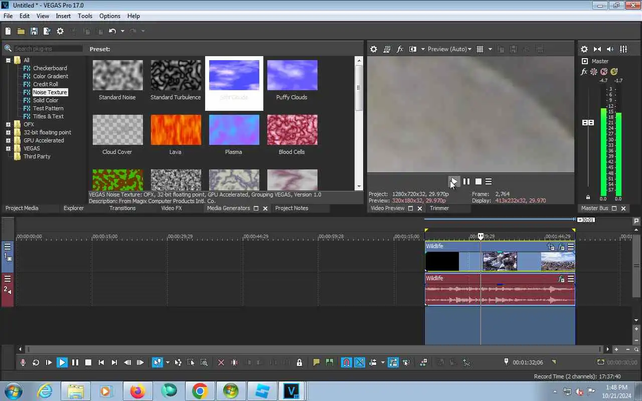Image resolution: width=642 pixels, height=401 pixels.
Task: Go to end of the project
Action: pos(114,362)
